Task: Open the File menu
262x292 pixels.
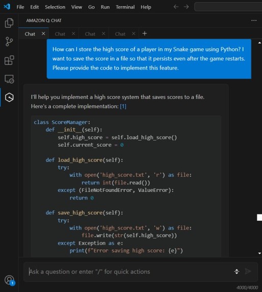Action: click(x=20, y=7)
